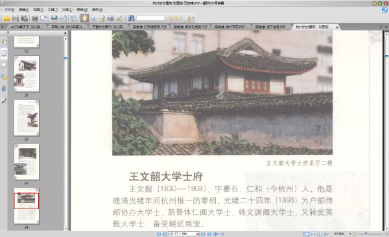Go to last page with the status bar button
The height and width of the screenshot is (237, 389).
(x=209, y=234)
